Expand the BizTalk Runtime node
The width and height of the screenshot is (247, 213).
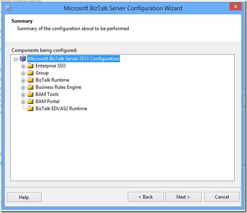point(23,81)
